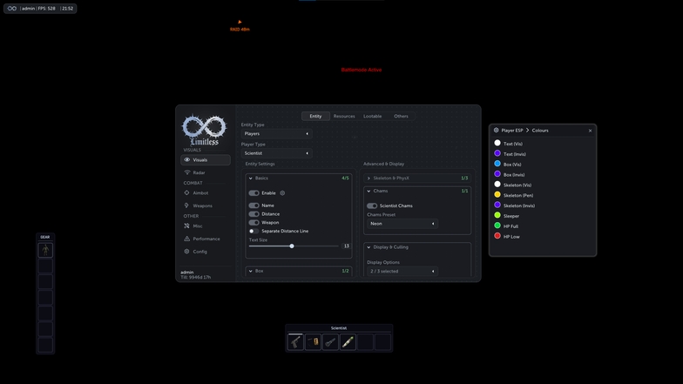
Task: Toggle the Name switch
Action: [254, 205]
